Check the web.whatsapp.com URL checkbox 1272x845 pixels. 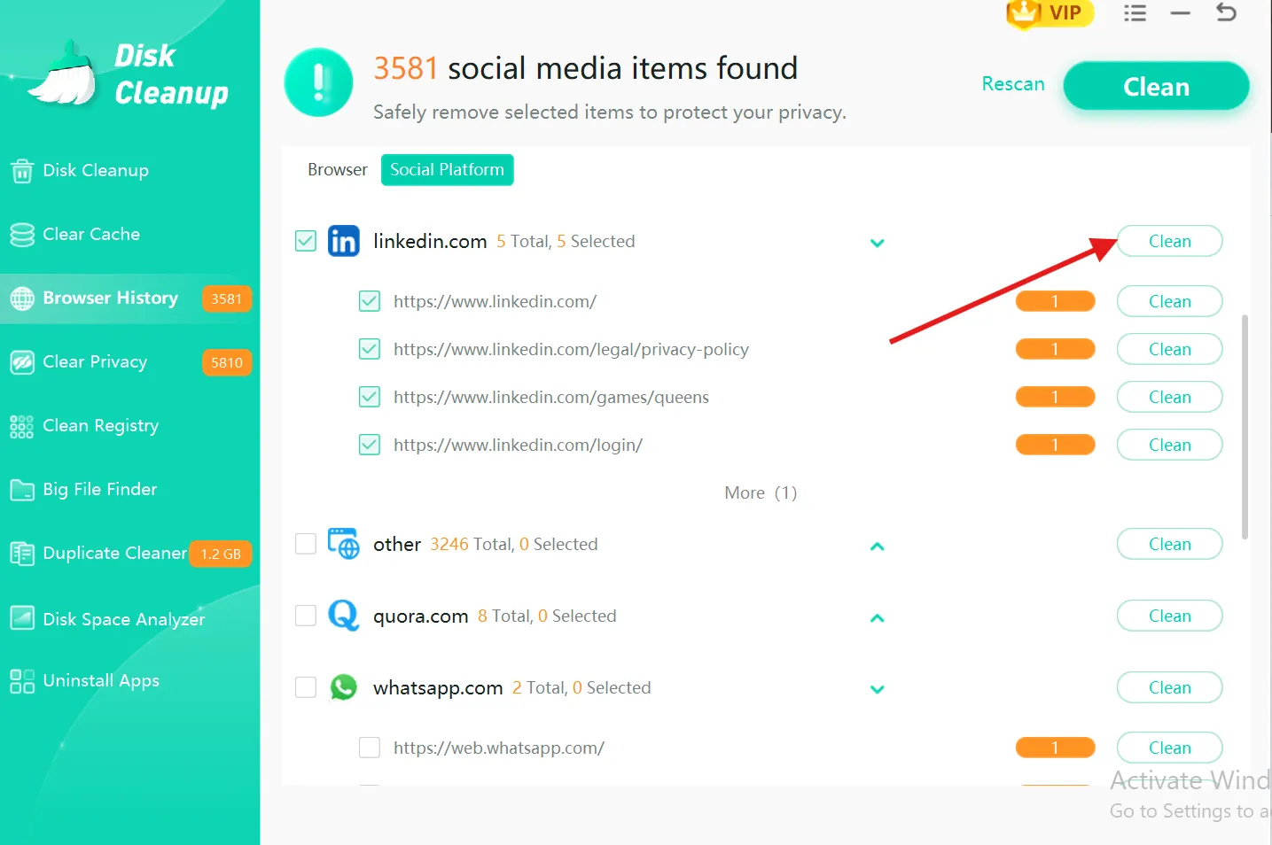[x=370, y=748]
